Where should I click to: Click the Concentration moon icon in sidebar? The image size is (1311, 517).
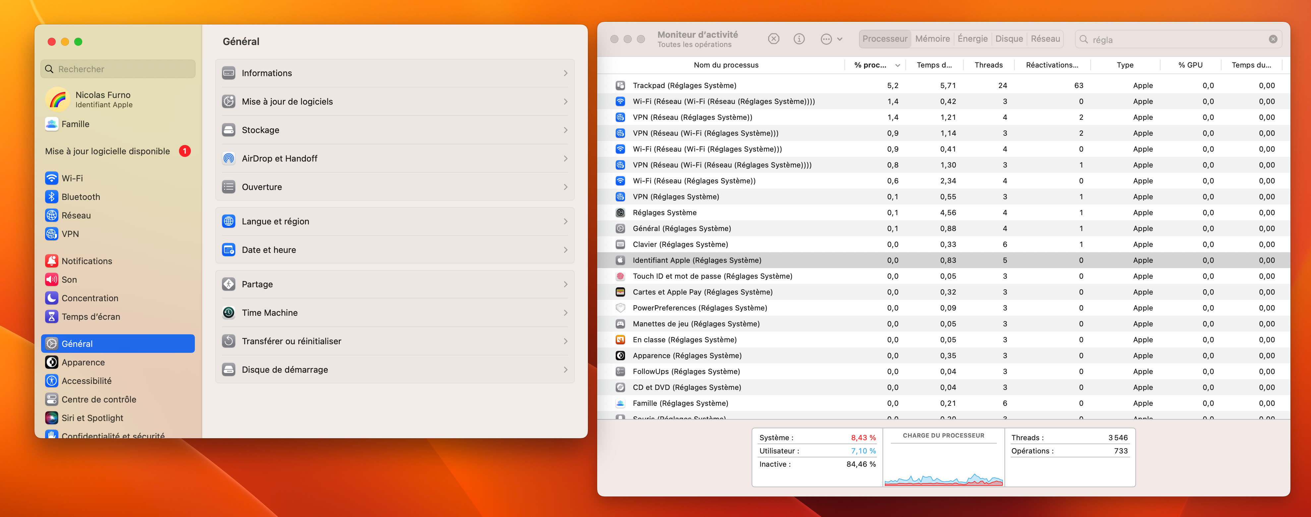(x=51, y=298)
